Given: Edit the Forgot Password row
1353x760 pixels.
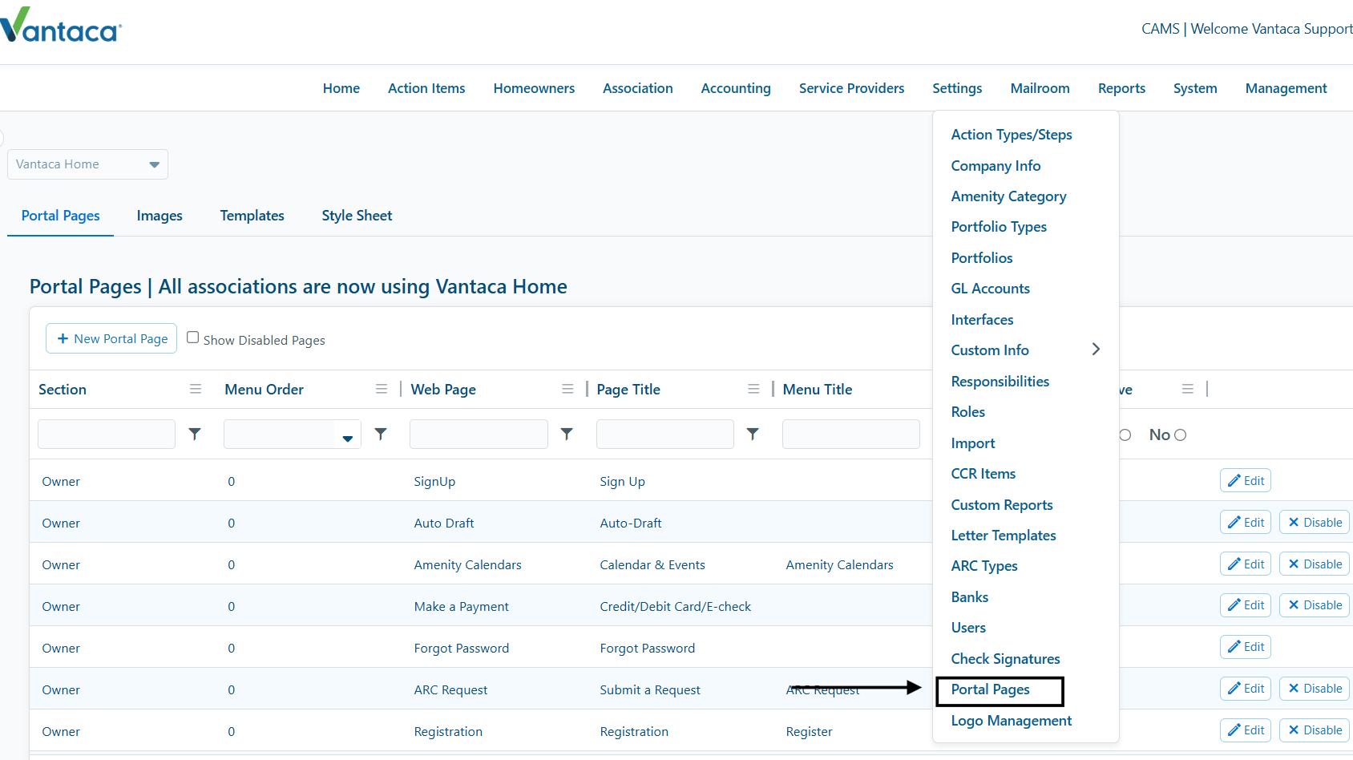Looking at the screenshot, I should point(1246,646).
